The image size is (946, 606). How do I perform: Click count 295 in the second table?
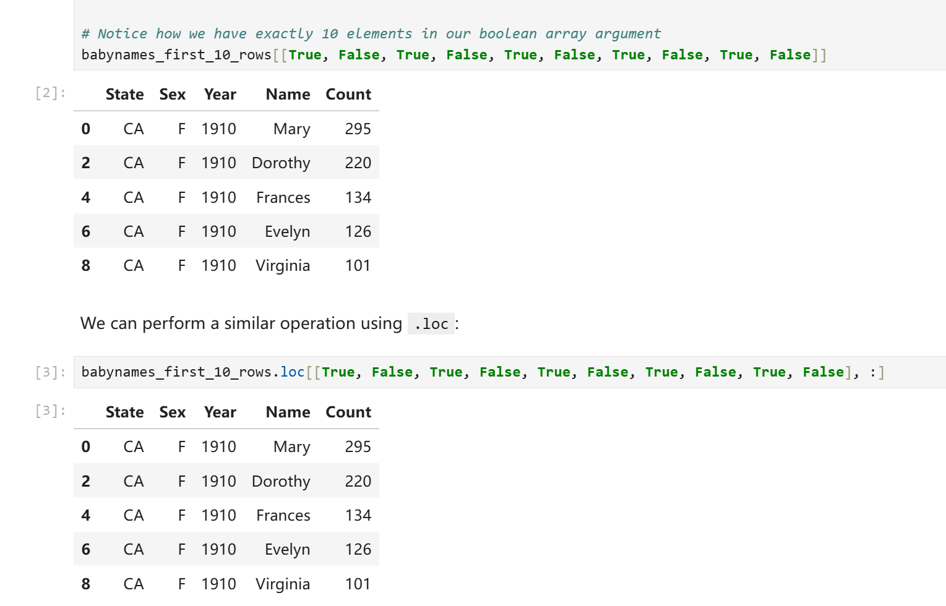pos(358,447)
